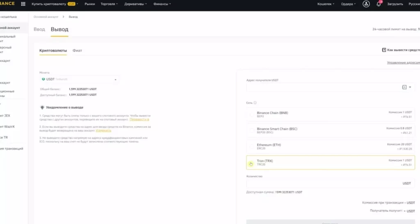Expand saved addresses dropdown arrow

click(410, 87)
